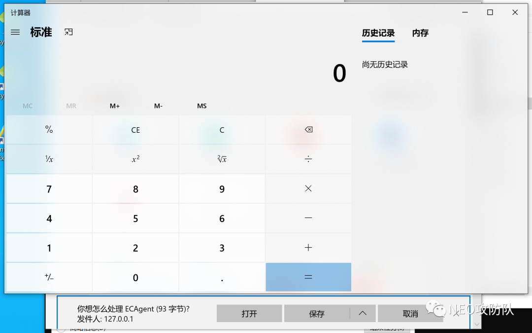Click the M+ memory add button

click(x=115, y=106)
